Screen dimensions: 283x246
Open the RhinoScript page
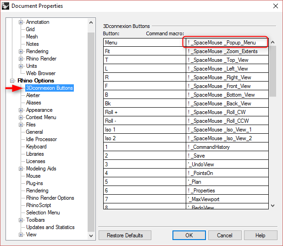pos(39,205)
